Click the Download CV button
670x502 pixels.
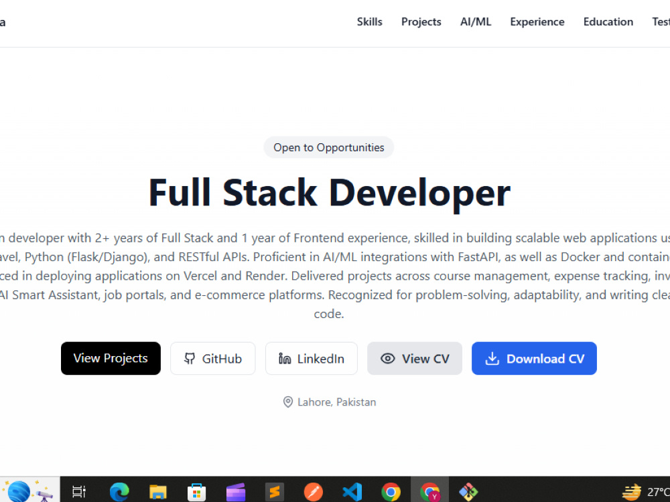(x=534, y=358)
